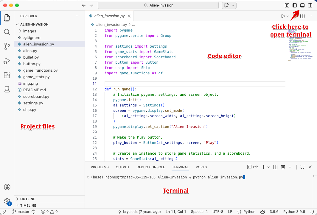Run the Python file with play icon
This screenshot has height=215, width=317.
click(x=283, y=16)
